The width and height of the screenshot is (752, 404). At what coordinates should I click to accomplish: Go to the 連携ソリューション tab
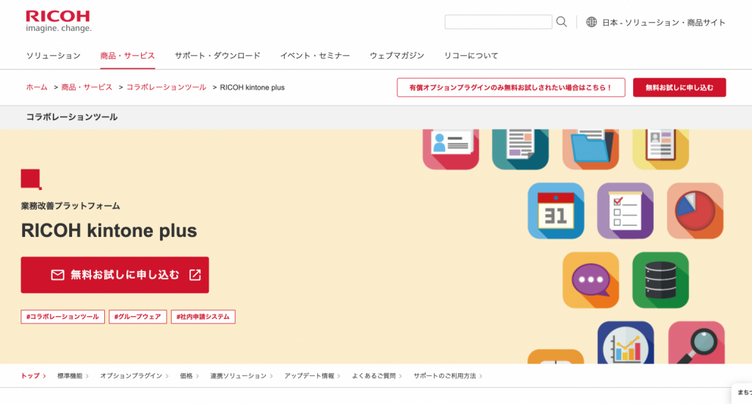(241, 375)
